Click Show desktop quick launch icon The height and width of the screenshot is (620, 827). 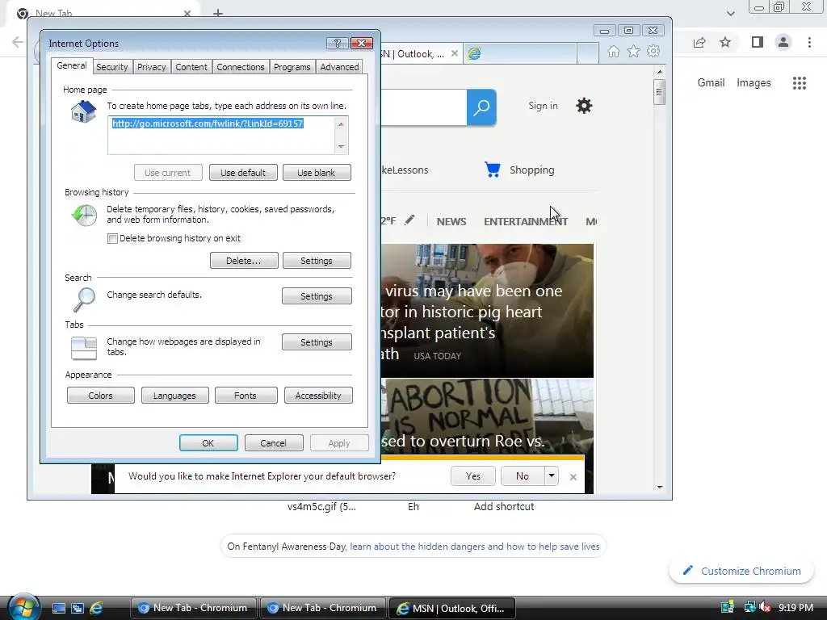[58, 609]
